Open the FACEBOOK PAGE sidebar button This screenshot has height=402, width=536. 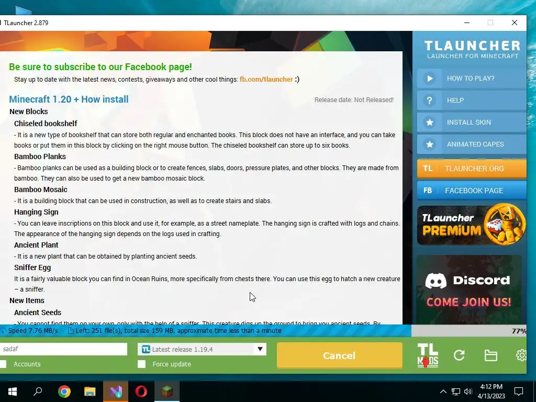click(x=472, y=191)
